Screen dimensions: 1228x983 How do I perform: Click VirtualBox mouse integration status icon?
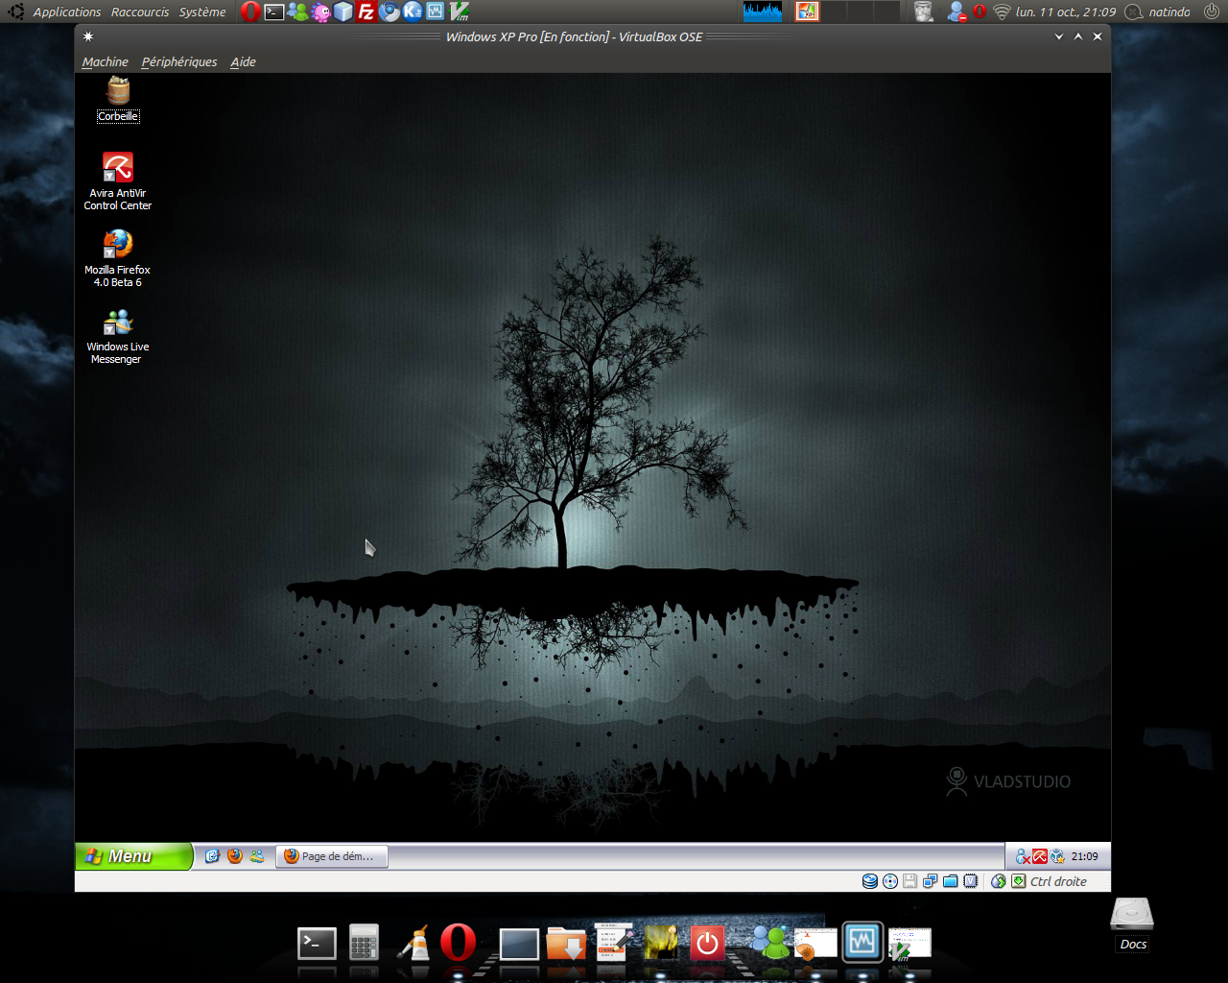coord(999,881)
